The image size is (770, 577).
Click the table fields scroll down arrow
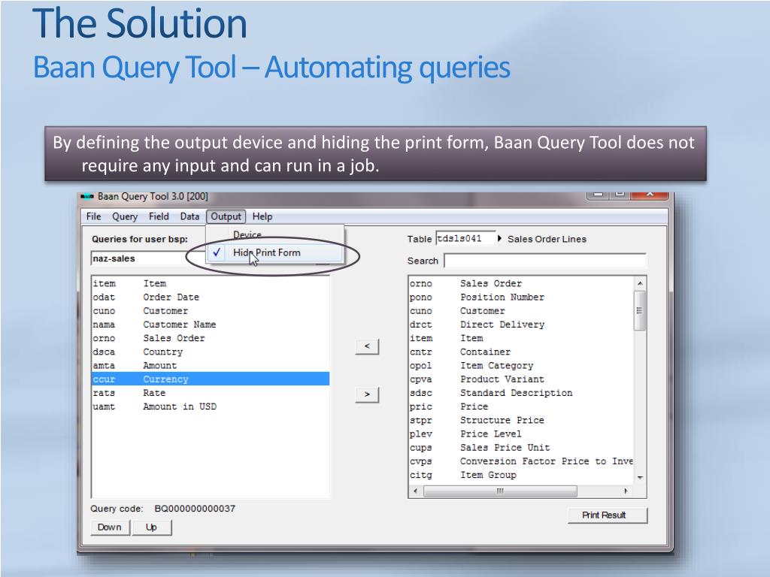[x=640, y=478]
